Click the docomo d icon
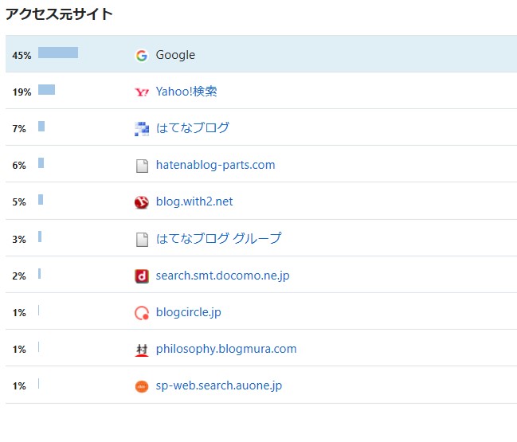Screen dimensions: 517x442 [x=142, y=276]
